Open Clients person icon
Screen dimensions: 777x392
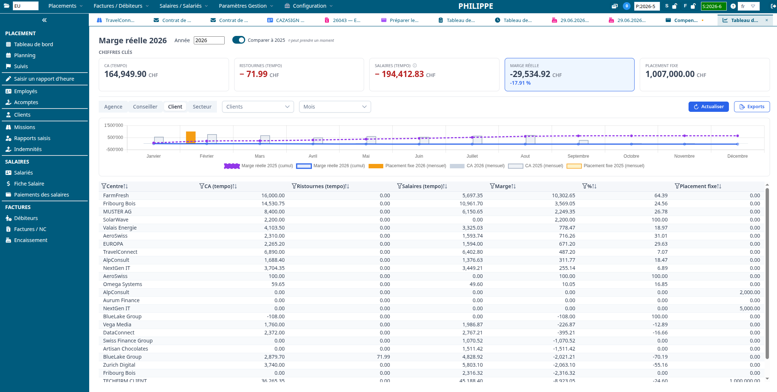click(x=8, y=115)
